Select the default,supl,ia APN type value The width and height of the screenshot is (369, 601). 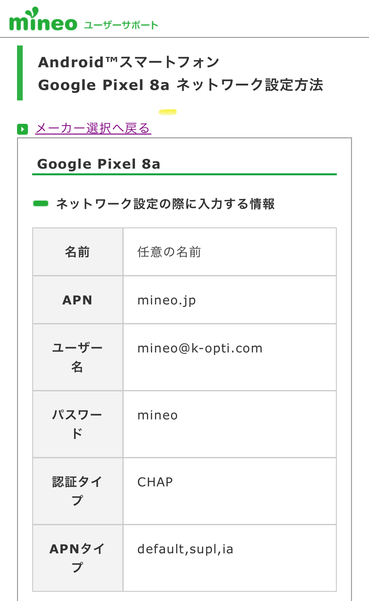pos(185,549)
